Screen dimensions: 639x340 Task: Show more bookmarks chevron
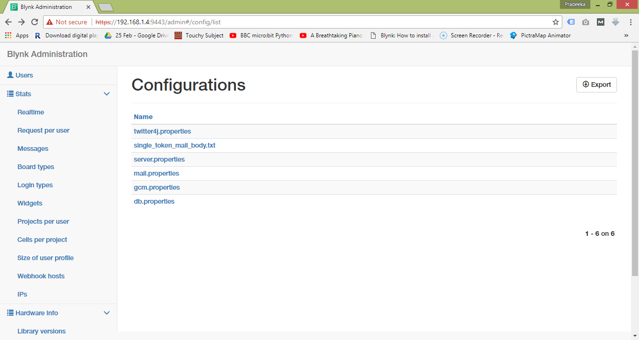coord(626,35)
